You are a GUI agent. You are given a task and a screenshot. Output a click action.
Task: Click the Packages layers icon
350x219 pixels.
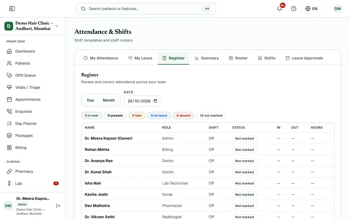9,135
